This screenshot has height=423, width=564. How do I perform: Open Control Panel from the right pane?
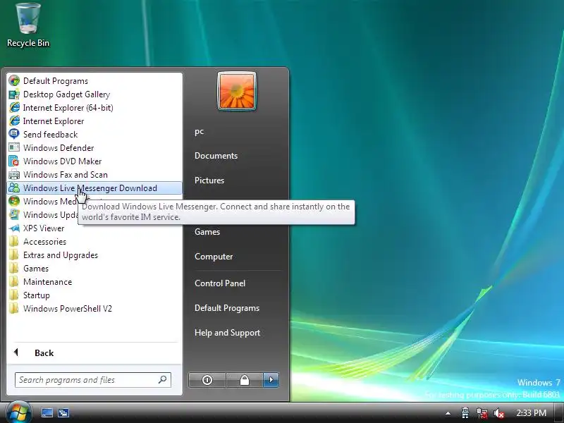click(x=220, y=283)
